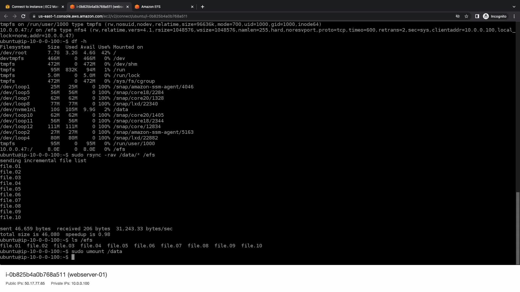
Task: Click the browser back arrow
Action: coord(6,16)
